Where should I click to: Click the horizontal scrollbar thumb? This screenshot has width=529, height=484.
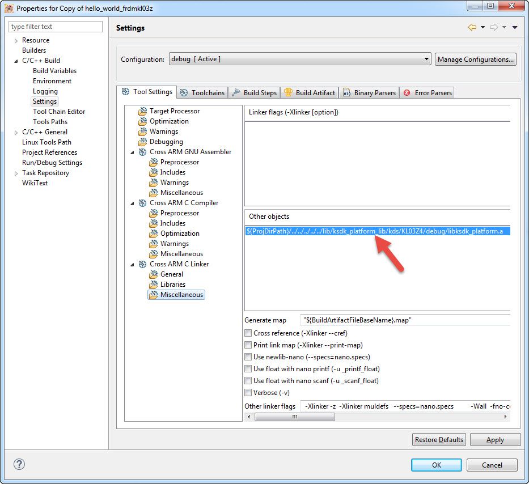[294, 417]
